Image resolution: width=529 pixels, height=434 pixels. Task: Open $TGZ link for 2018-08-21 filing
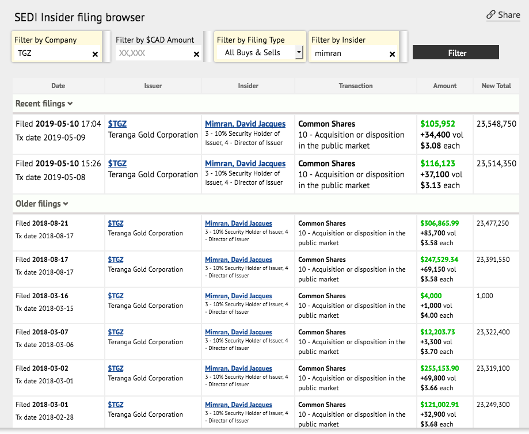[x=116, y=223]
